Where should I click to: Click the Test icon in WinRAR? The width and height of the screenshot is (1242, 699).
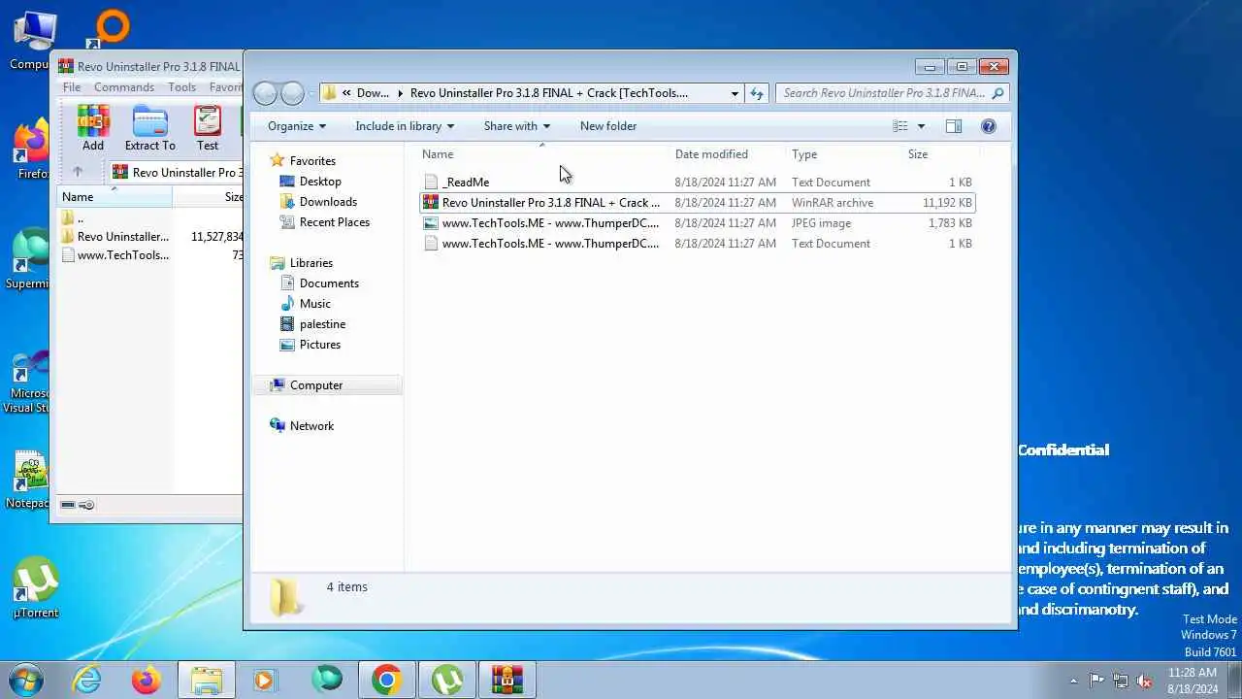[208, 128]
